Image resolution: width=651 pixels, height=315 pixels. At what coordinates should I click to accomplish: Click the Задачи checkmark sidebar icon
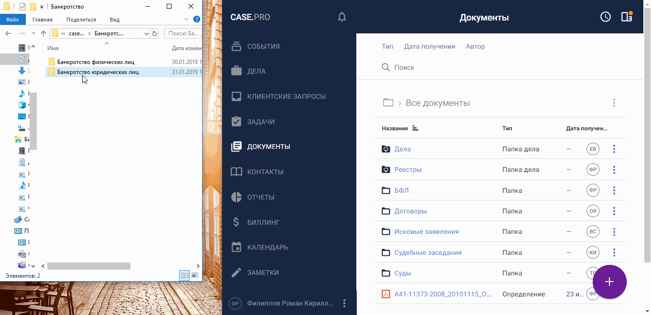coord(236,121)
